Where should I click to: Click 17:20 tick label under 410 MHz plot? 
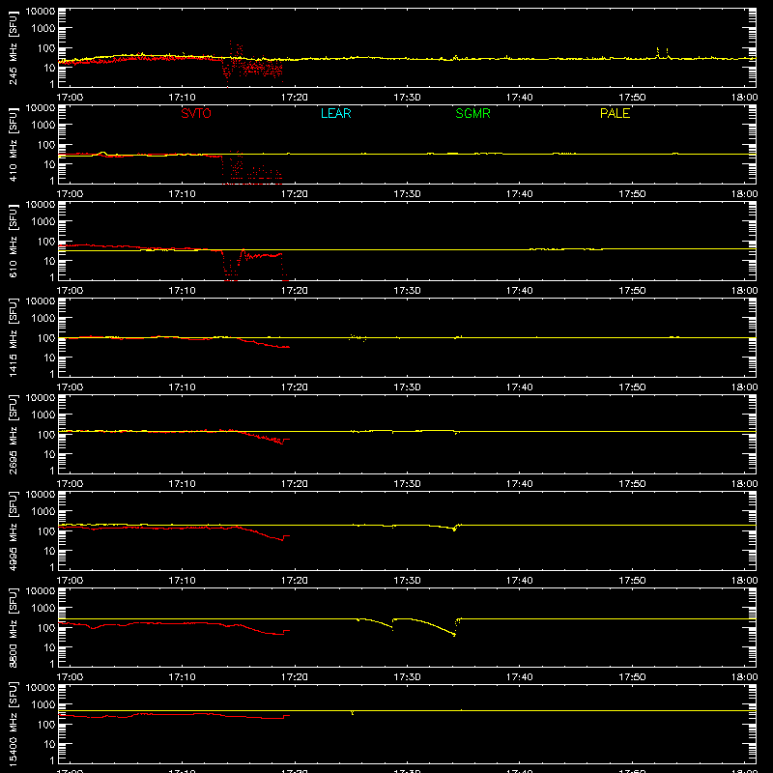pyautogui.click(x=295, y=194)
